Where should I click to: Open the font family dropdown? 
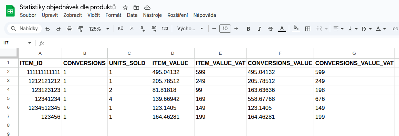click(x=190, y=29)
